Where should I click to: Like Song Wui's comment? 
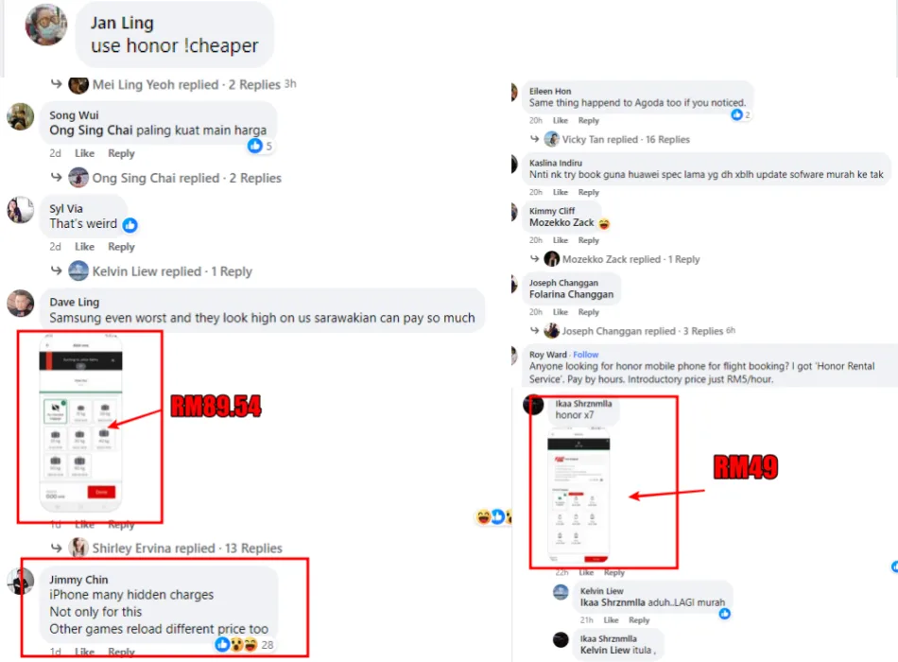pos(84,153)
